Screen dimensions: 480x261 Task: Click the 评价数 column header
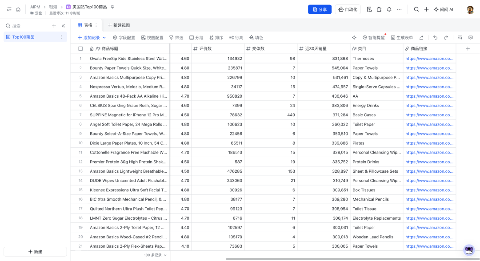[x=218, y=48]
